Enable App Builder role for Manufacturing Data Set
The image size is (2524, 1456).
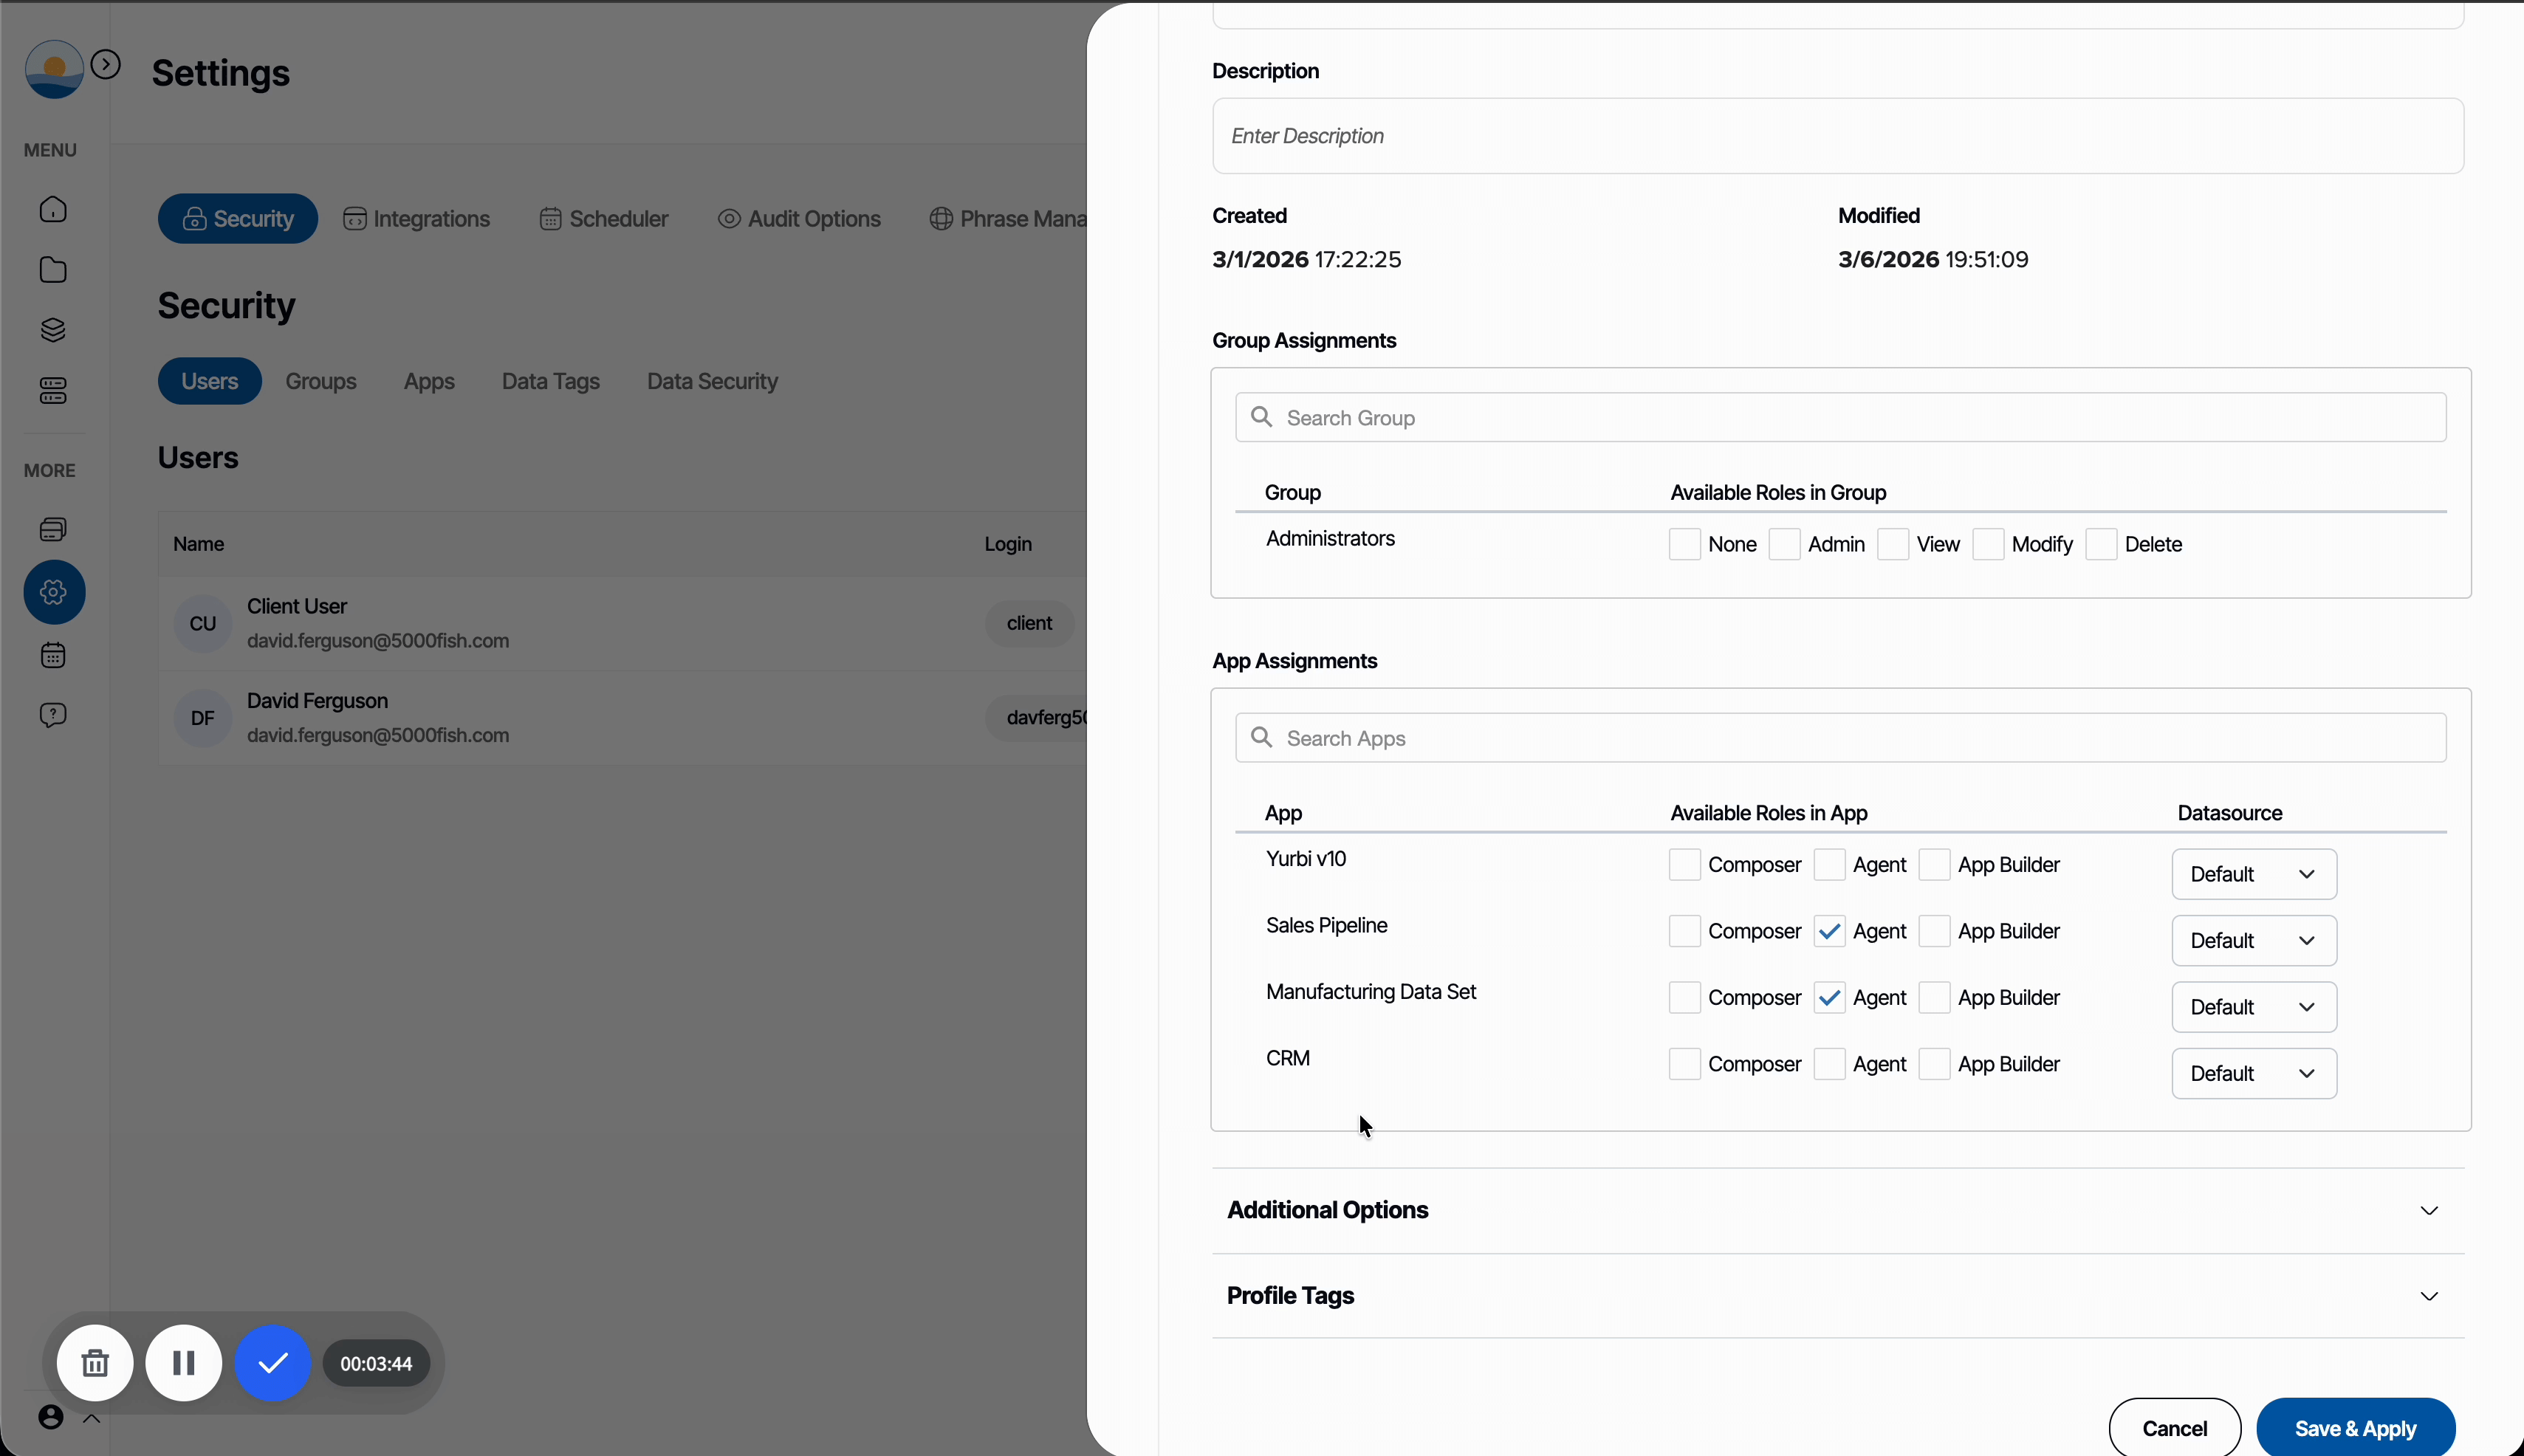coord(1935,997)
